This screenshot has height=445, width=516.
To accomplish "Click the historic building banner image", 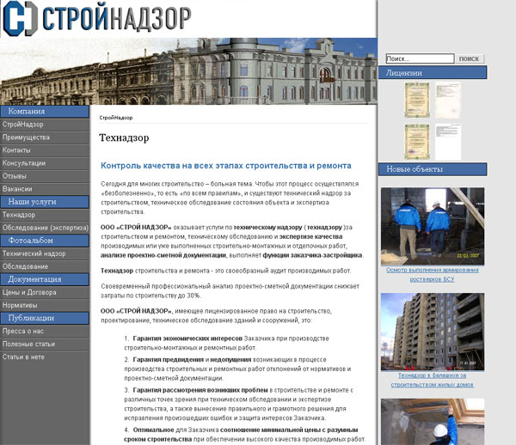I will tap(188, 71).
